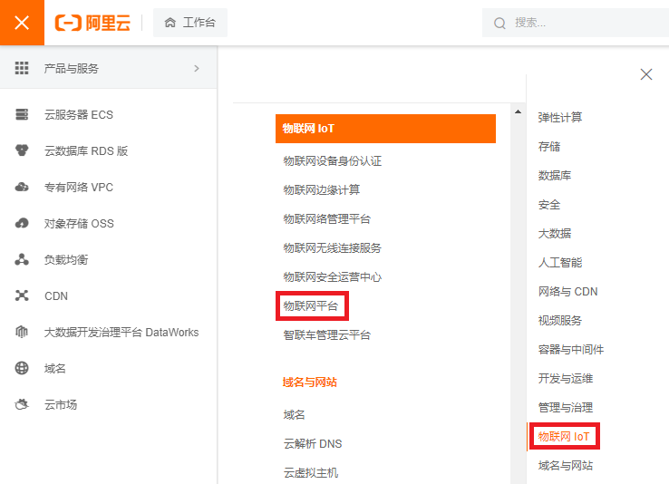The image size is (669, 484).
Task: Select 弹性计算 category
Action: (560, 118)
